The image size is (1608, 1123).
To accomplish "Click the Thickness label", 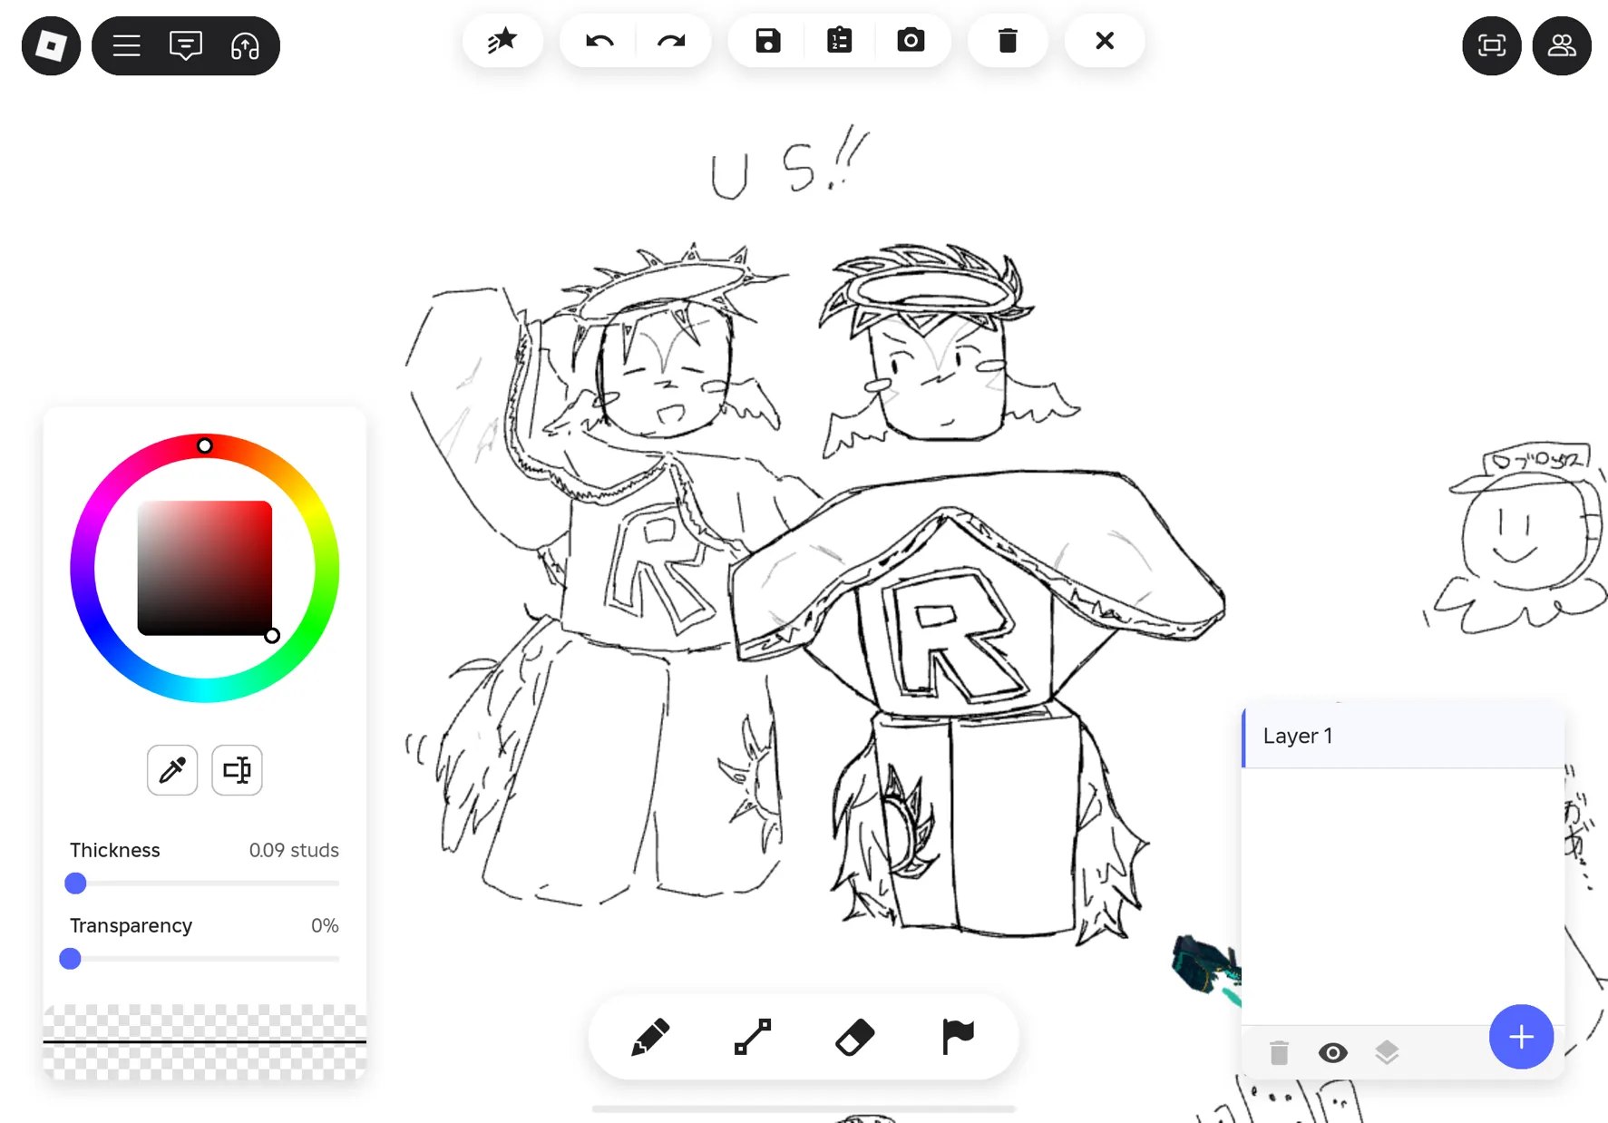I will click(x=115, y=850).
